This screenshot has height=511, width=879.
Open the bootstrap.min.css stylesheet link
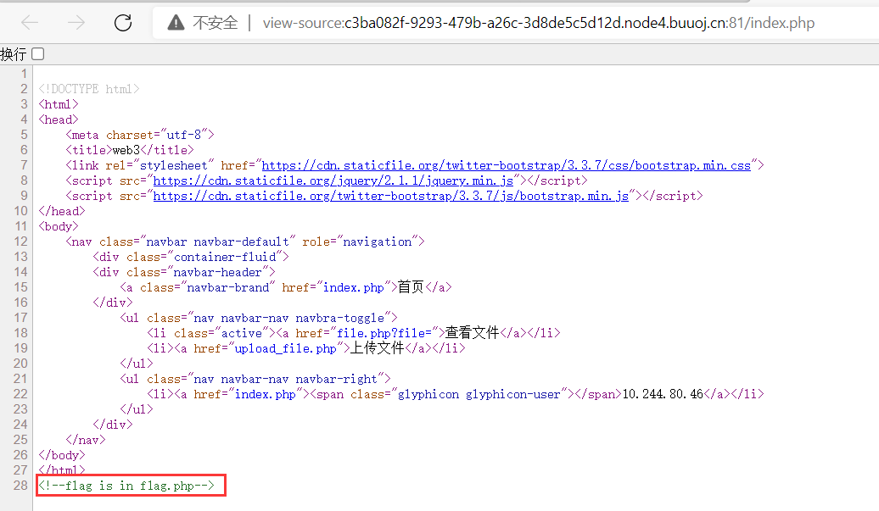coord(507,165)
